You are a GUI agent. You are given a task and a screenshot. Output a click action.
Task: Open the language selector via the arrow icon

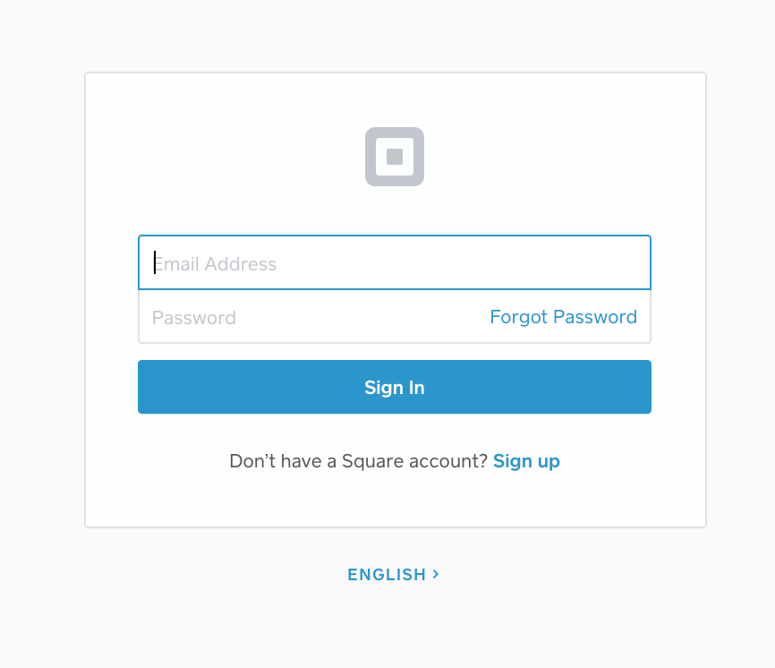coord(436,575)
